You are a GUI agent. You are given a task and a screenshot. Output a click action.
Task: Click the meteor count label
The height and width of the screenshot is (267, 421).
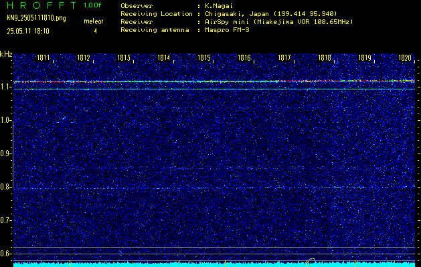click(94, 21)
